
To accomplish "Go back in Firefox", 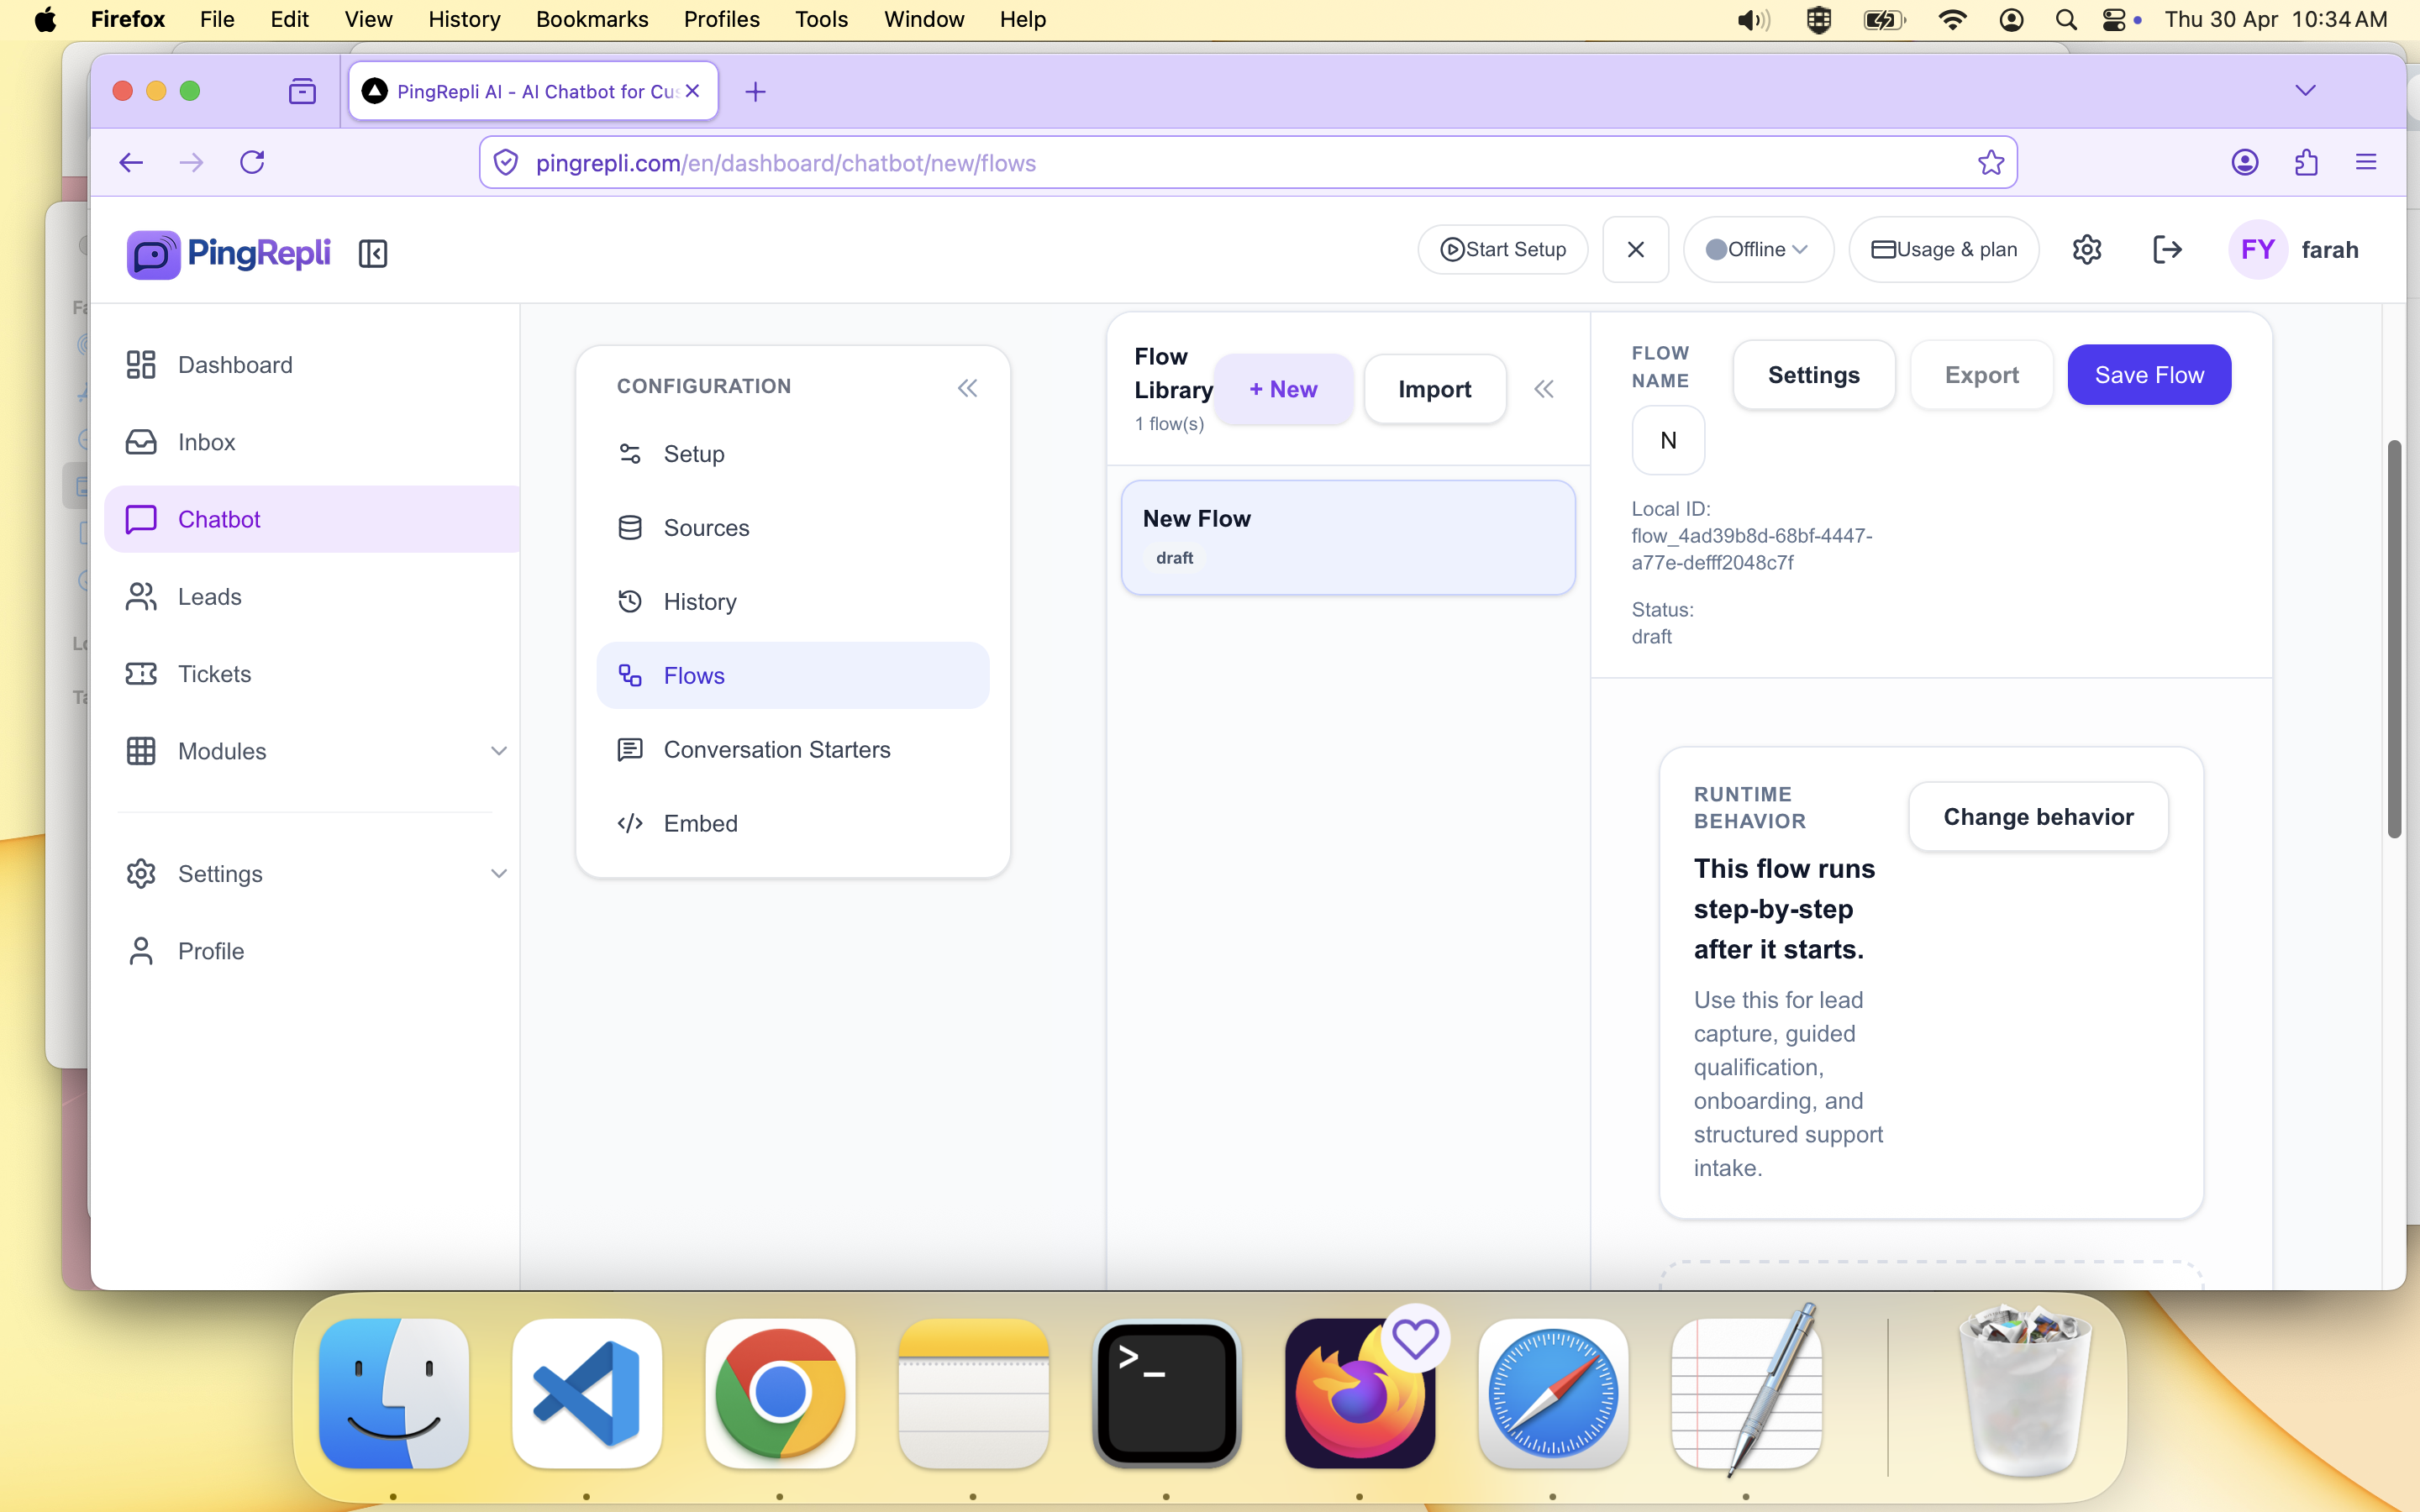I will 131,162.
